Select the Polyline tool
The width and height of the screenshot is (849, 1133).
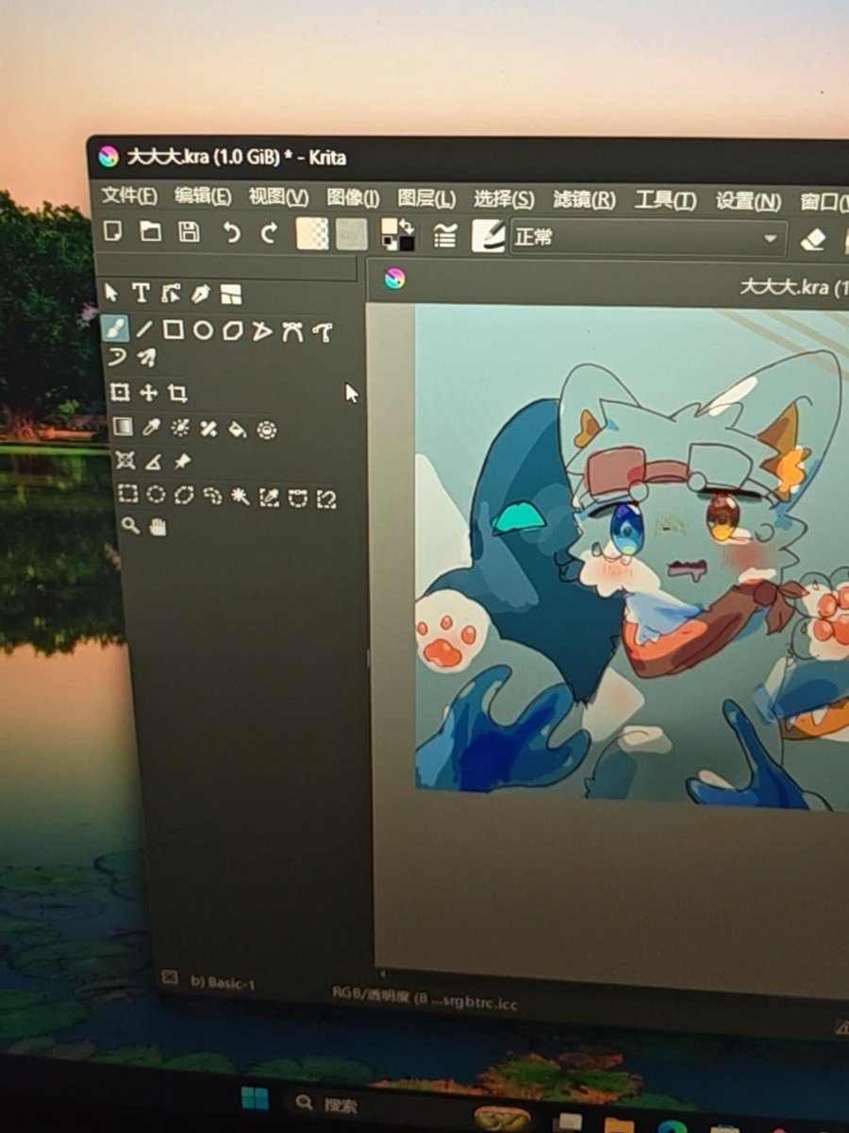pos(262,331)
